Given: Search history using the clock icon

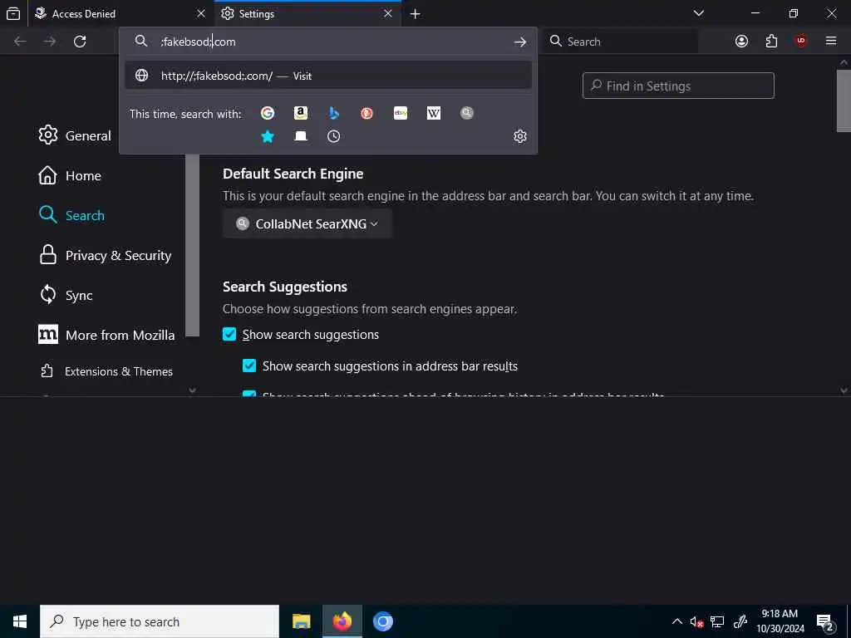Looking at the screenshot, I should pyautogui.click(x=334, y=136).
